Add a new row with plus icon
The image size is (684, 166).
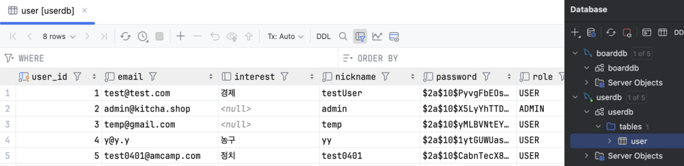[180, 36]
